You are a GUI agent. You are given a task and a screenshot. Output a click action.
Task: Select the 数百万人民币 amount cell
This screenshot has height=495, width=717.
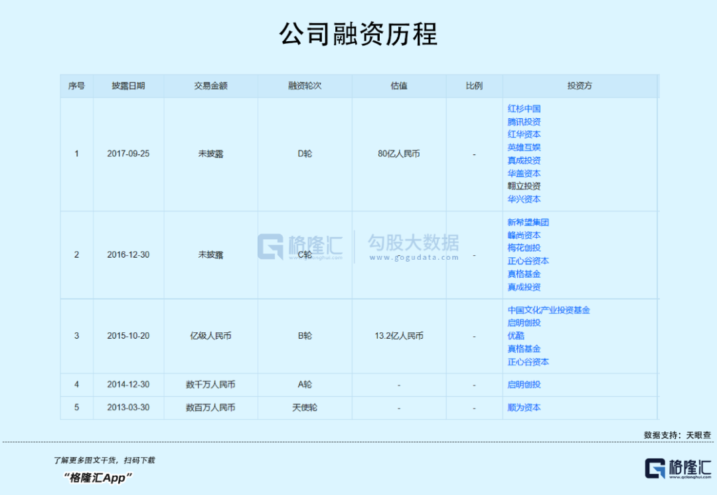(x=210, y=407)
